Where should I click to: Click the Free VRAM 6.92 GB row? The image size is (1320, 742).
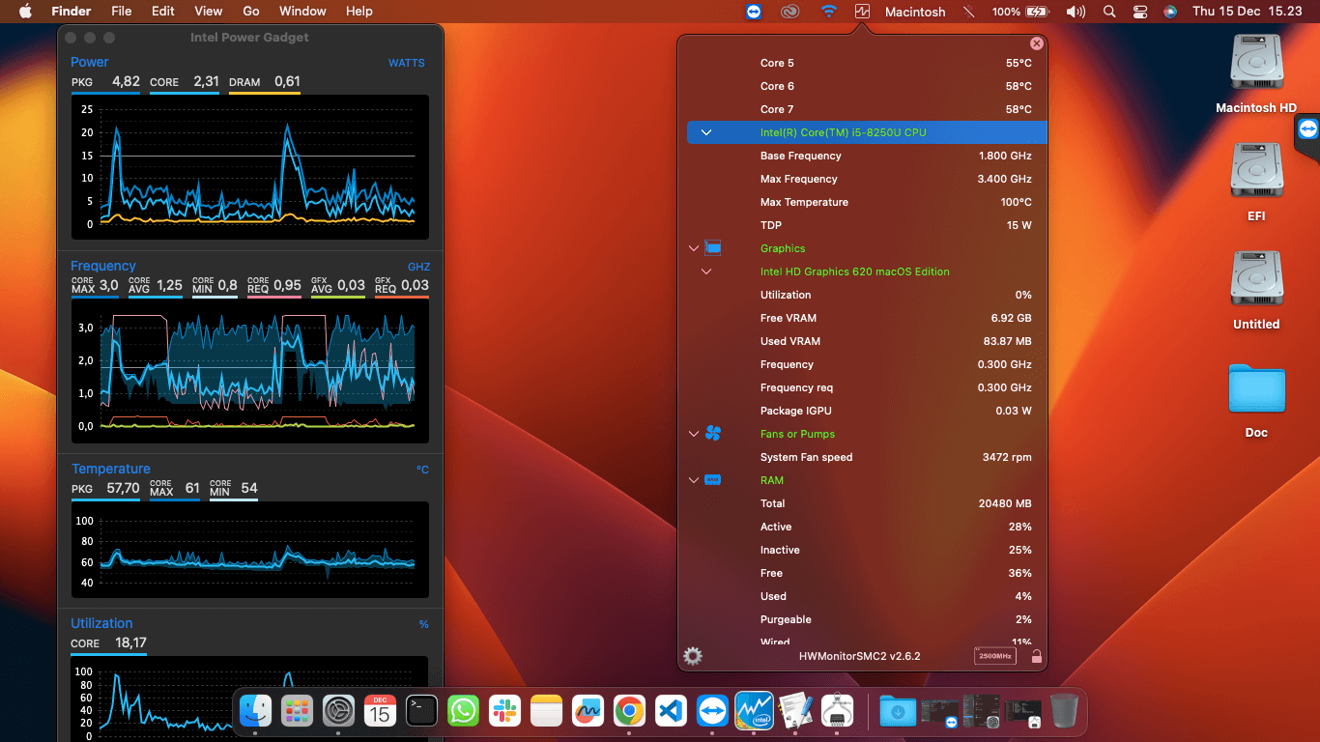[x=862, y=318]
